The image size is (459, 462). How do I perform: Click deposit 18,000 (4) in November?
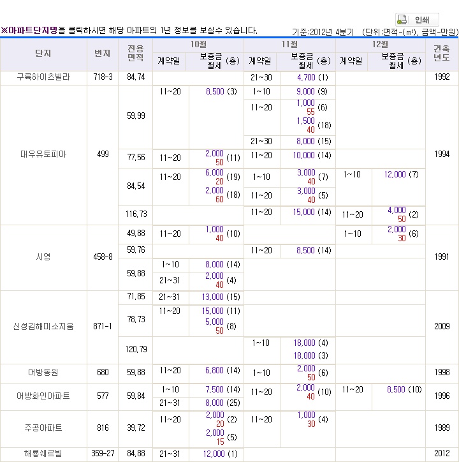click(x=310, y=343)
